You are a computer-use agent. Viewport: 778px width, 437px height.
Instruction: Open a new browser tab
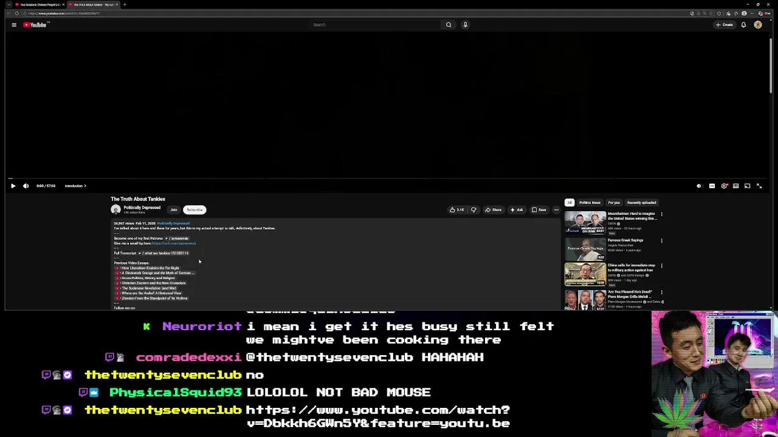[125, 4]
